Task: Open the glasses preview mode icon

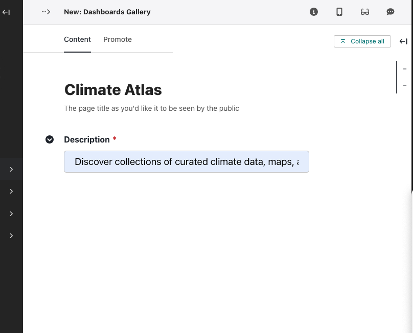Action: (365, 12)
